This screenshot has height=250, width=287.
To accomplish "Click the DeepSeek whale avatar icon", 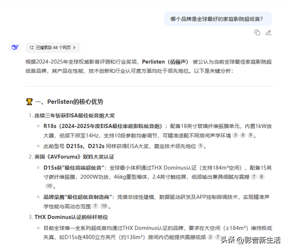I will [x=15, y=47].
